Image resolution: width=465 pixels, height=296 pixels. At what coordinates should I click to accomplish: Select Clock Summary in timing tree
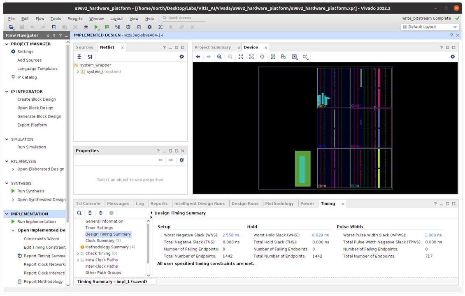coord(103,240)
